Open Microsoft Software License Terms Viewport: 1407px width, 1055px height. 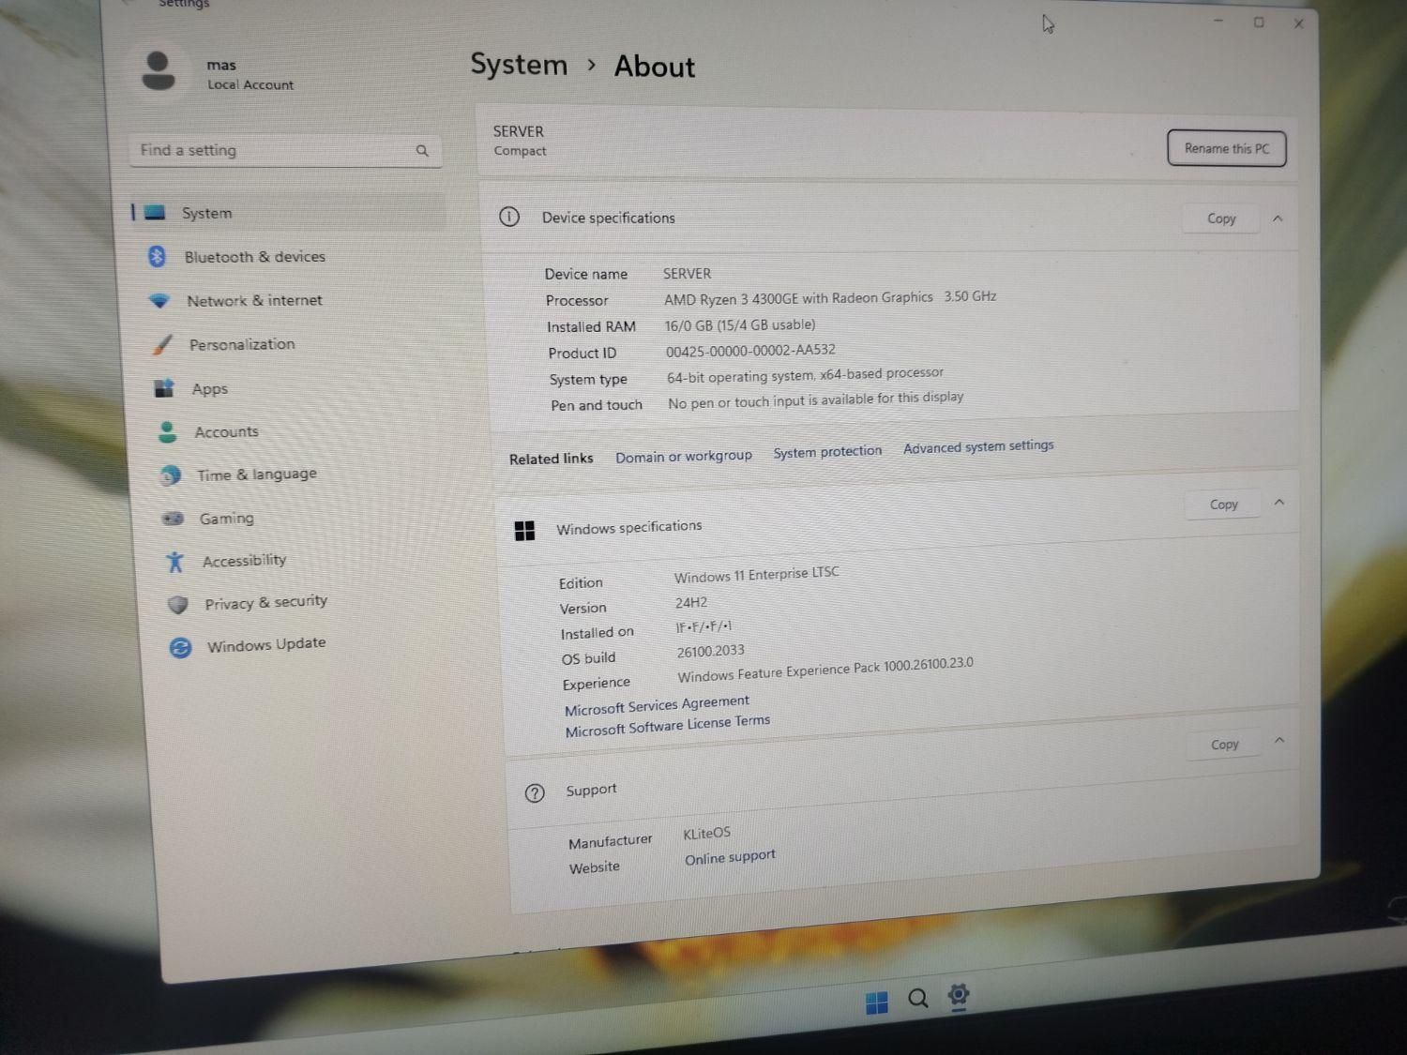667,726
